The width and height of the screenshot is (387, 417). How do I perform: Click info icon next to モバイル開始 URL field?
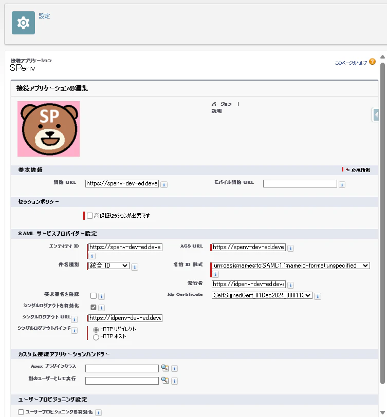342,184
